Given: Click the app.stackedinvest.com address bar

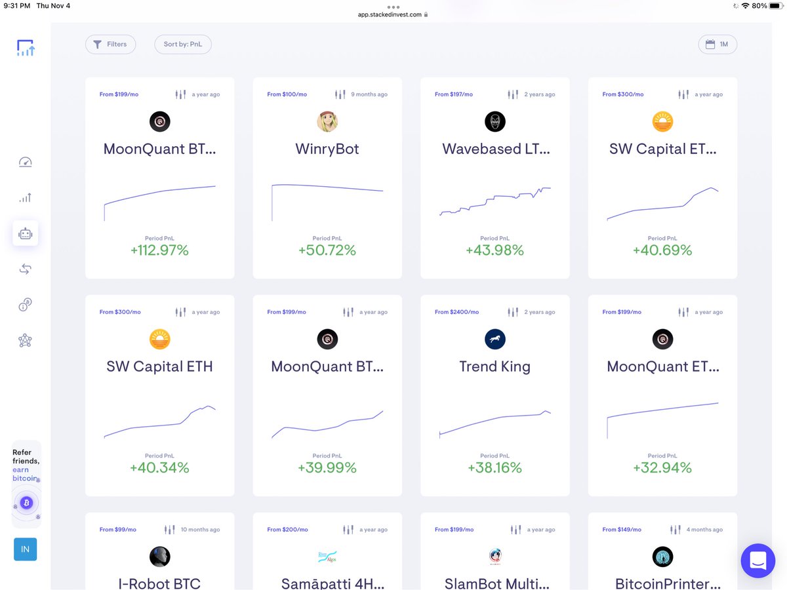Looking at the screenshot, I should point(393,14).
